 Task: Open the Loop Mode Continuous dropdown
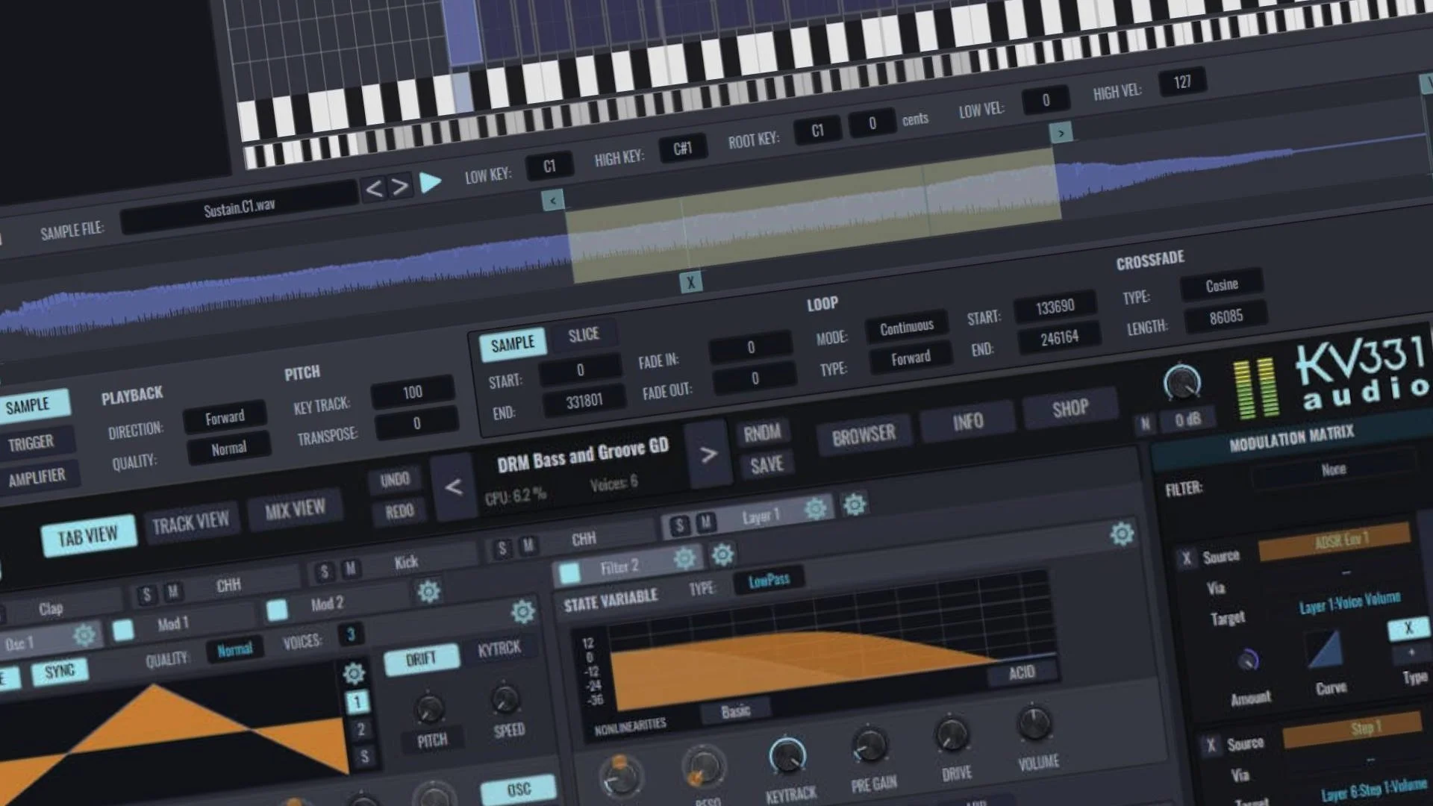click(x=906, y=328)
